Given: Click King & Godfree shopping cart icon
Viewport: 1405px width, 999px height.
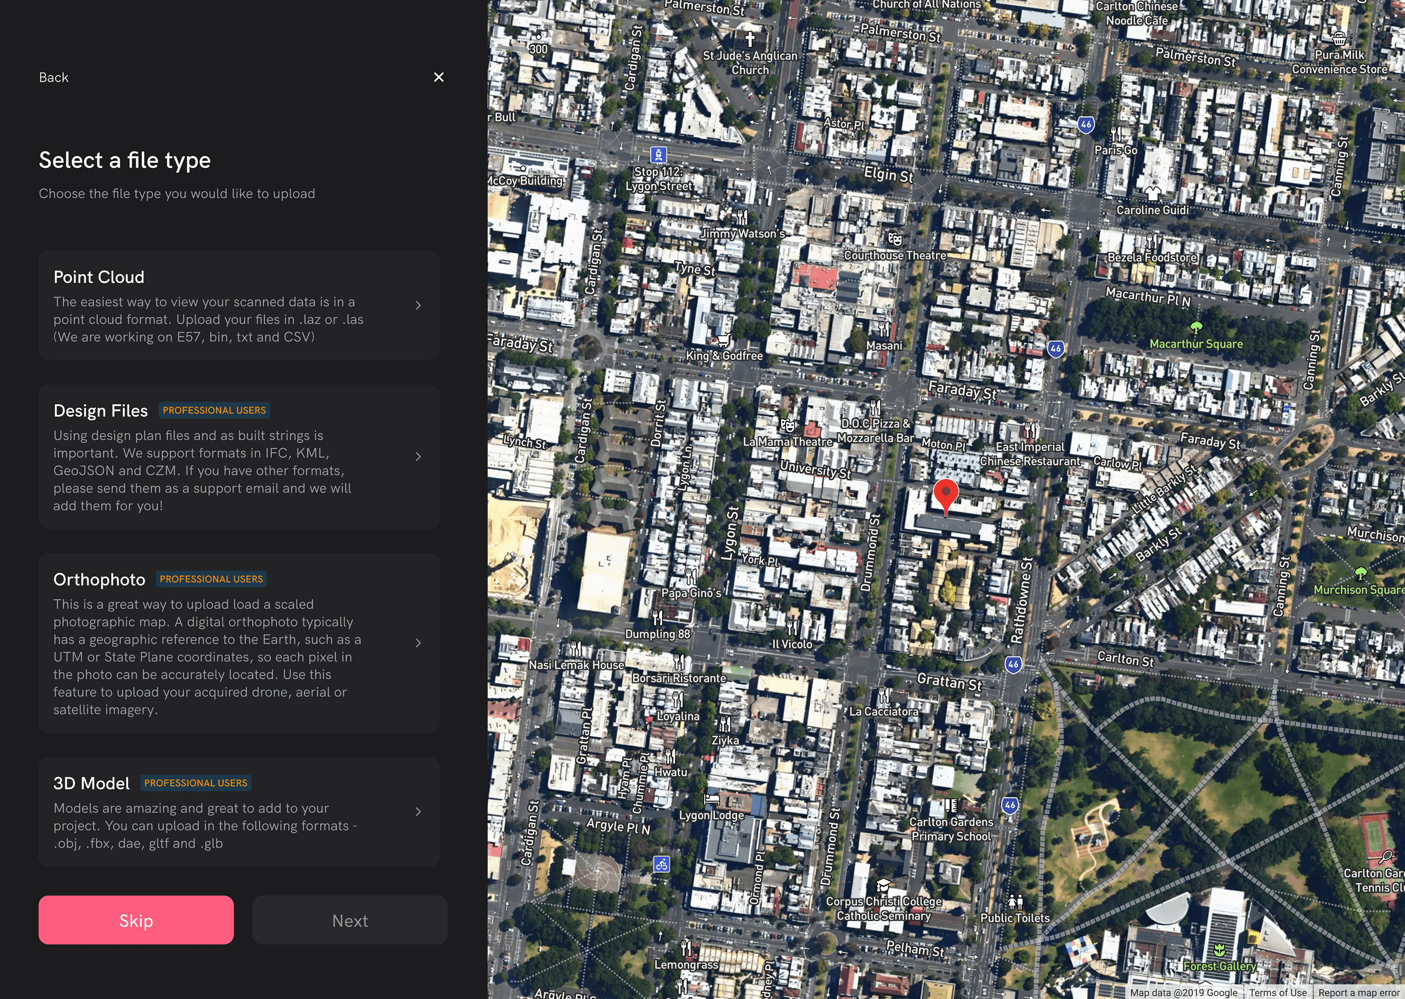Looking at the screenshot, I should click(724, 340).
